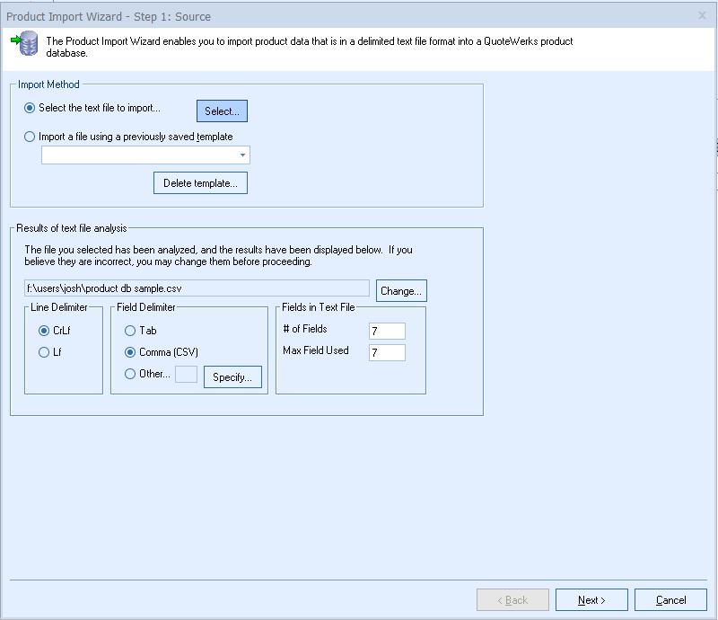Enable import using previously saved template

point(31,137)
